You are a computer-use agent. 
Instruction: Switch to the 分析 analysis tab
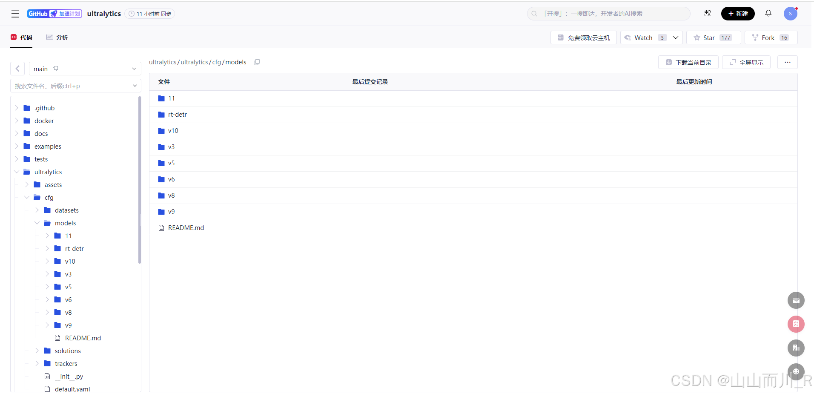[57, 37]
